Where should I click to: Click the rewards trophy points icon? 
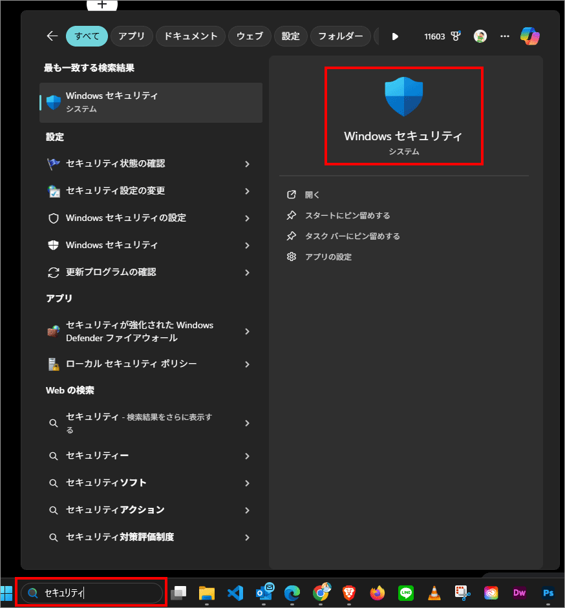click(x=456, y=36)
